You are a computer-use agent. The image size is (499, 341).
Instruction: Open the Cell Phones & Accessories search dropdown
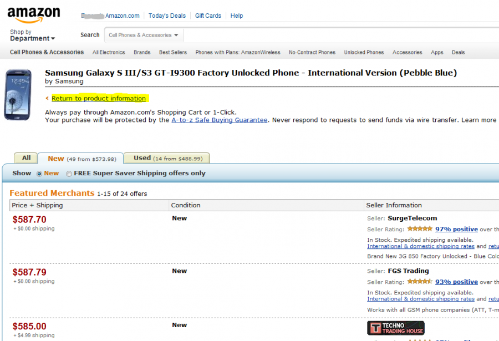pos(144,35)
